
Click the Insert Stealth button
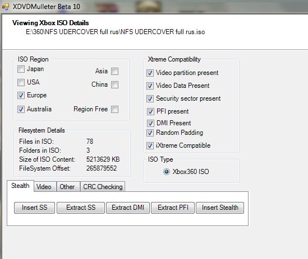point(220,208)
